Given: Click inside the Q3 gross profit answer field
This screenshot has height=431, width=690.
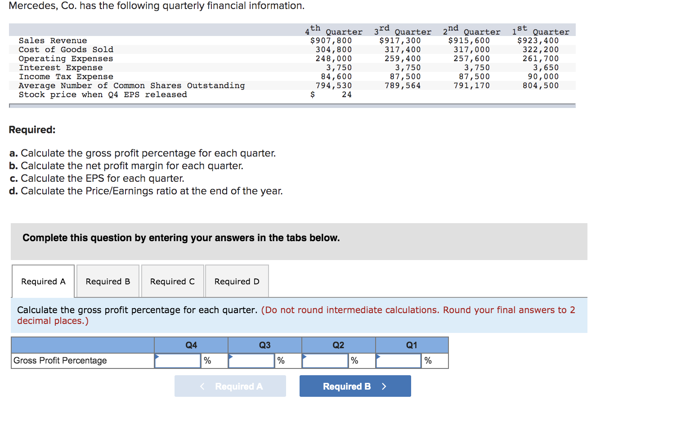Looking at the screenshot, I should [x=252, y=360].
